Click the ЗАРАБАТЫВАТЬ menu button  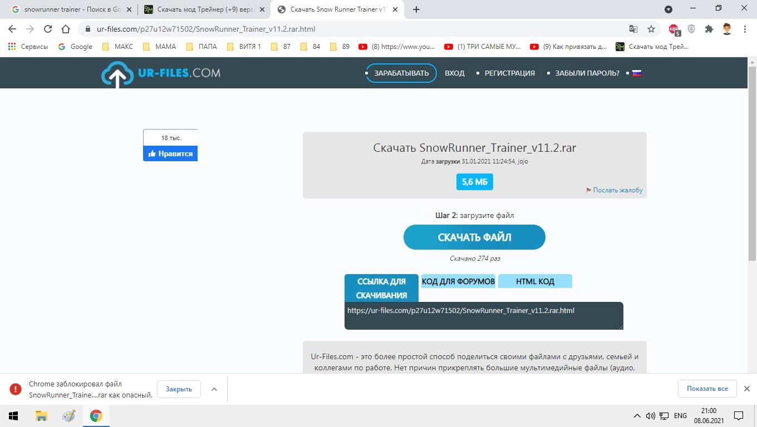[x=401, y=73]
